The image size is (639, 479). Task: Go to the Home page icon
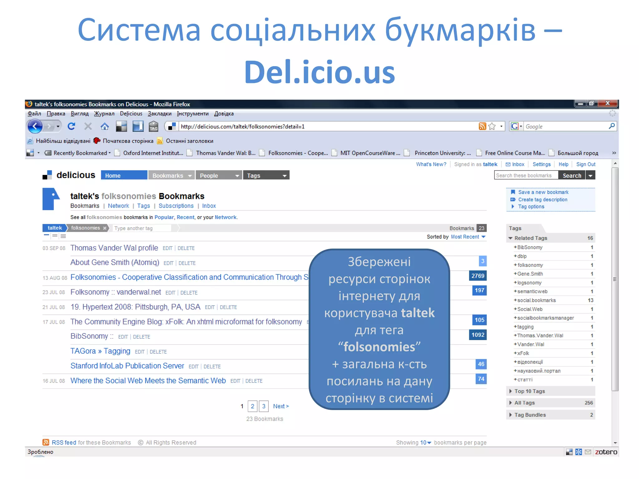tap(105, 126)
